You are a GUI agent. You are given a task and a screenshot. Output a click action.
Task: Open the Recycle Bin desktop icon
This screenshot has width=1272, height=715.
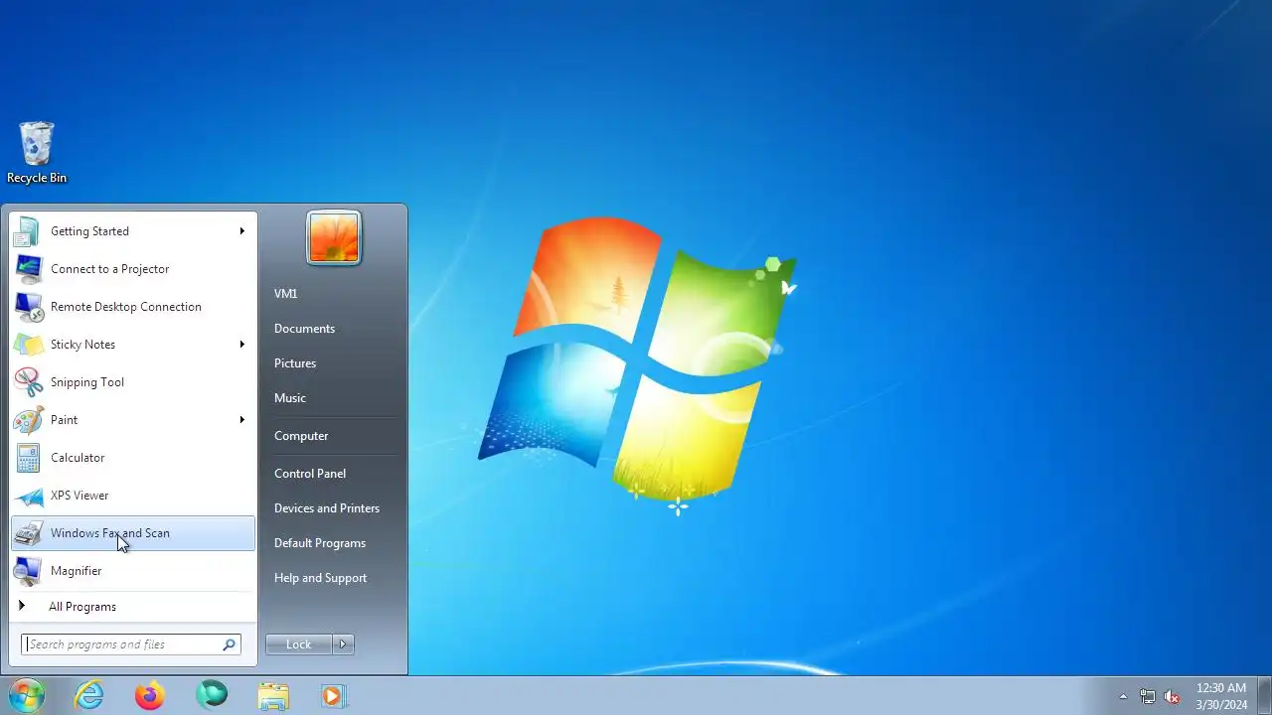37,152
